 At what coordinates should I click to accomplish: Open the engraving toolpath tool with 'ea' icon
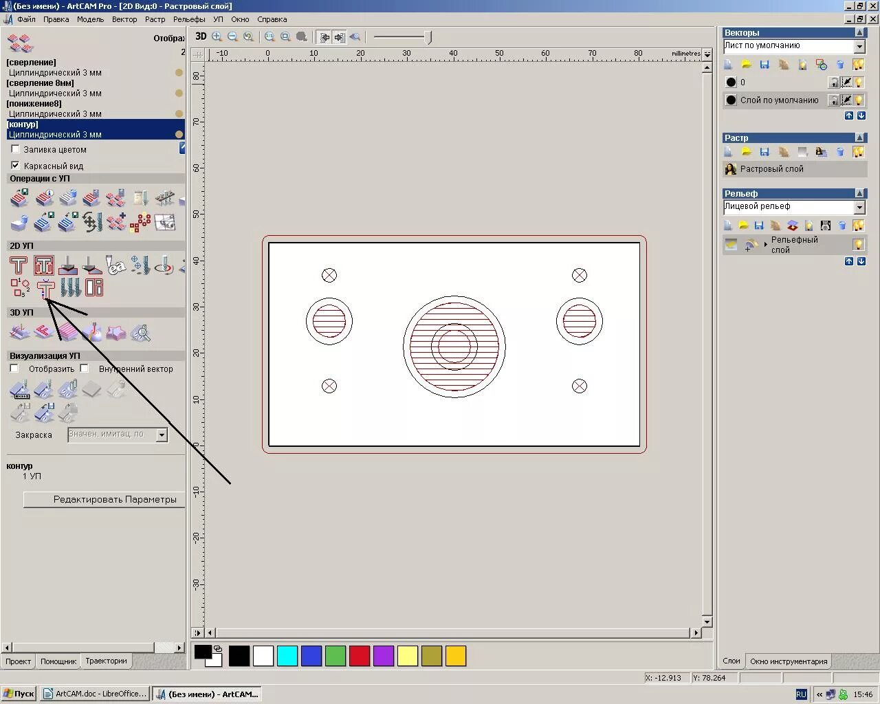click(115, 265)
